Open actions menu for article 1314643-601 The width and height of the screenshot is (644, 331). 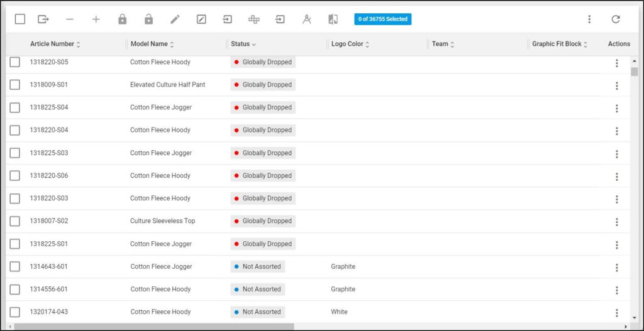(x=616, y=268)
